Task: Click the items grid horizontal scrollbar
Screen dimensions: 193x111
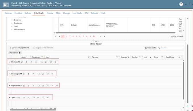Action: [116, 33]
